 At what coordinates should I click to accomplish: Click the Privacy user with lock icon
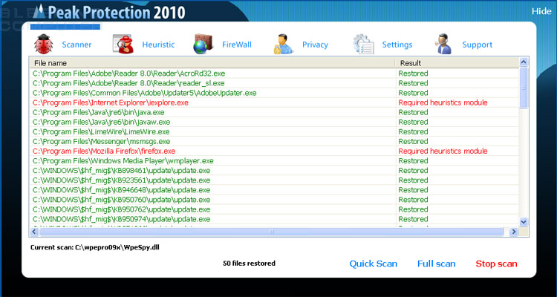click(283, 44)
